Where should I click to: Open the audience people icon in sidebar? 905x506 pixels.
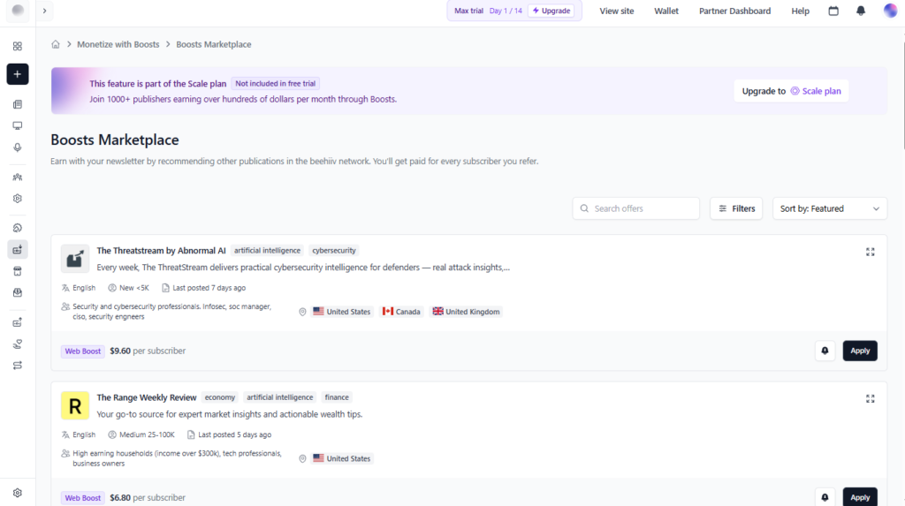point(18,177)
